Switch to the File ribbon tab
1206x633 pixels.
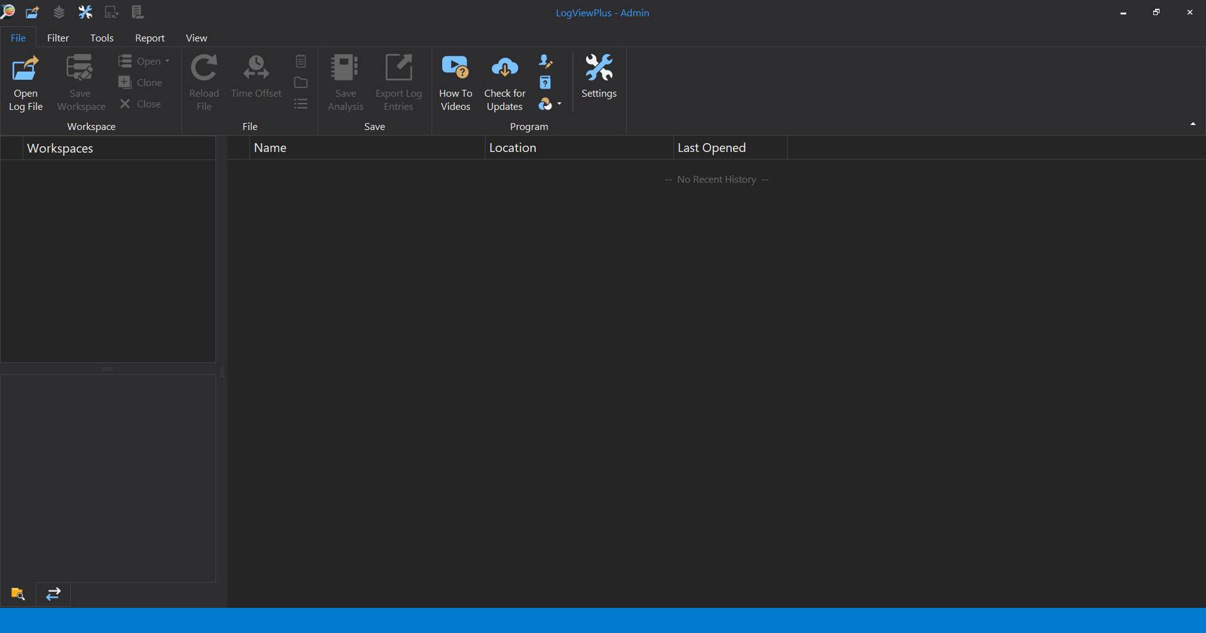(x=18, y=38)
